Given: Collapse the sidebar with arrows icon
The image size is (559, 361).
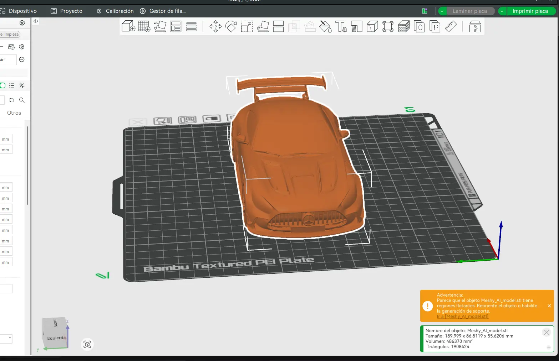Looking at the screenshot, I should point(36,21).
